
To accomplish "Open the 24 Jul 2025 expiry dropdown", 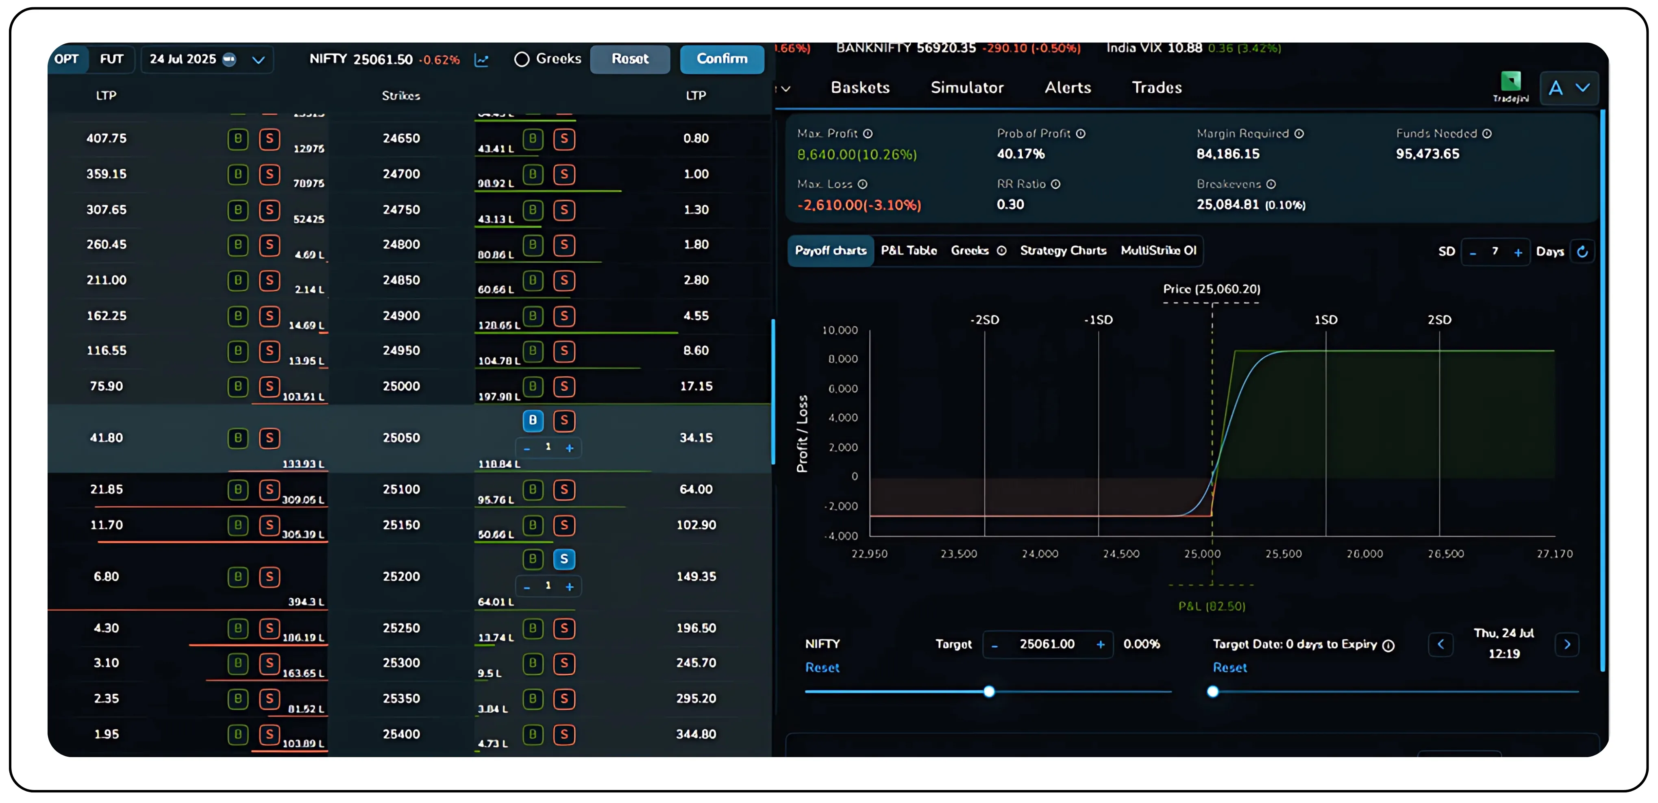I will click(x=206, y=59).
